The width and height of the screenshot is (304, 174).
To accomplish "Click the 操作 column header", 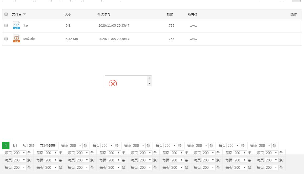I will [294, 14].
